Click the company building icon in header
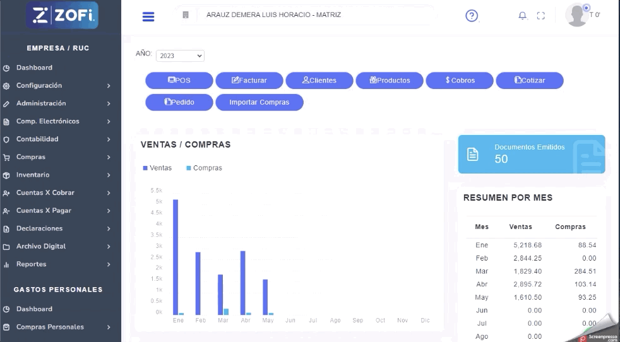Image resolution: width=620 pixels, height=342 pixels. pos(186,15)
